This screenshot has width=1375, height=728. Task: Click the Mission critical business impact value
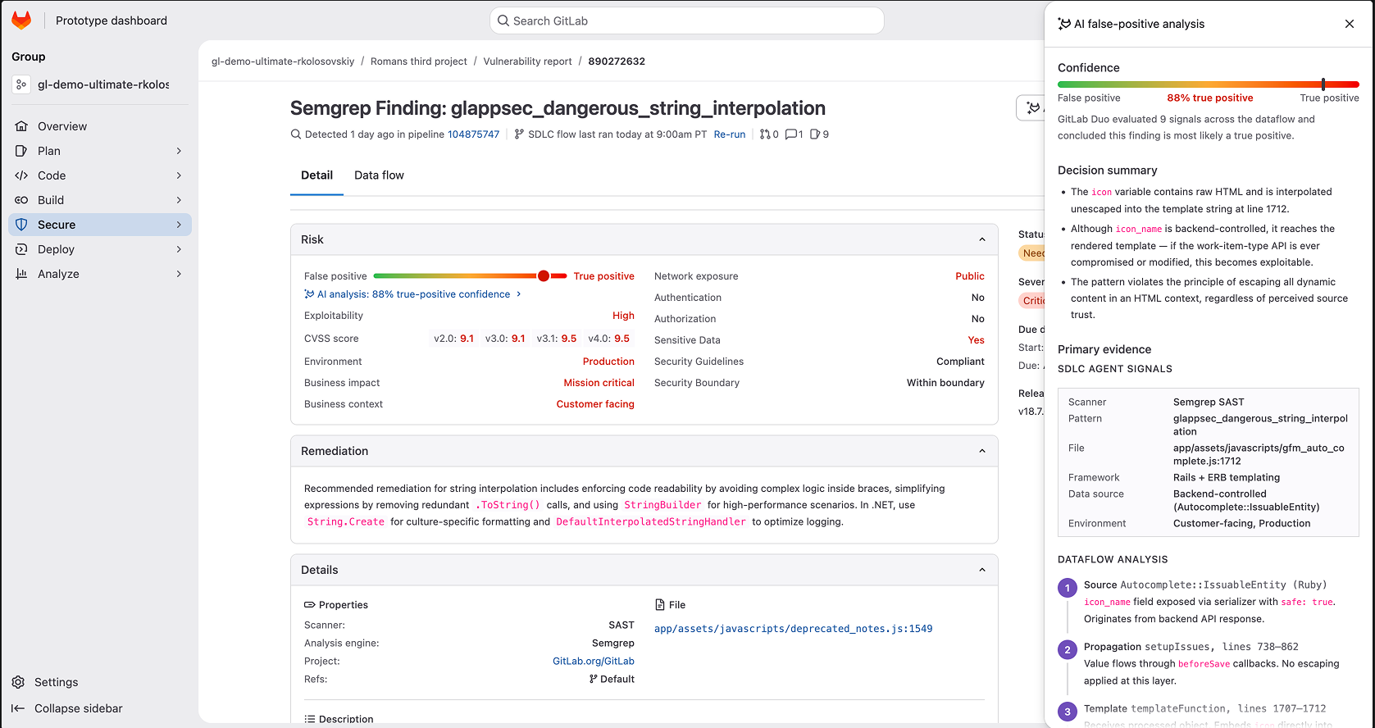pyautogui.click(x=599, y=383)
